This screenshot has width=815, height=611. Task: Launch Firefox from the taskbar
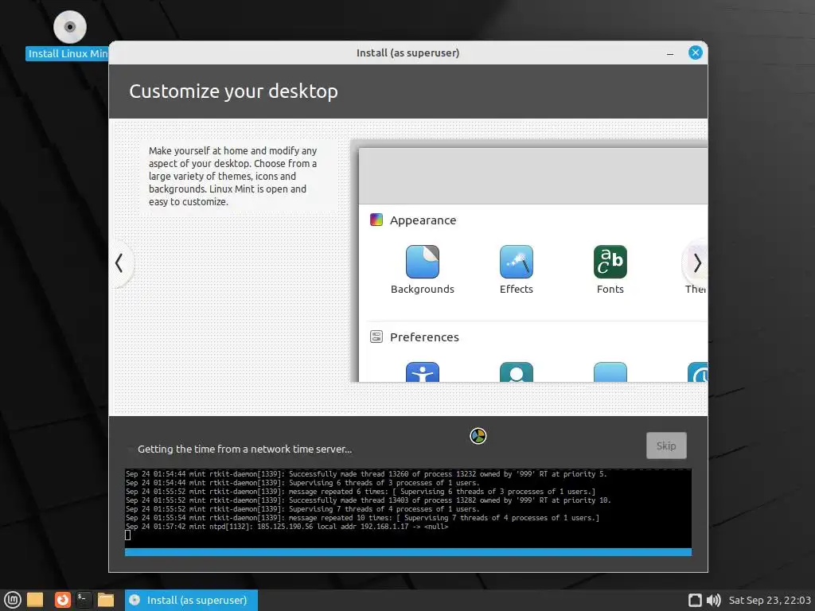click(x=62, y=600)
